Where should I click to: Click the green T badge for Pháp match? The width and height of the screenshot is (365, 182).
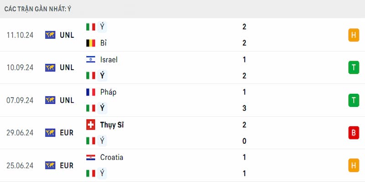[x=354, y=100]
